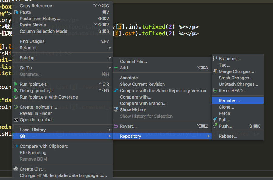Click the Paste clipboard icon
Screen dimensions: 273x180
click(16, 12)
